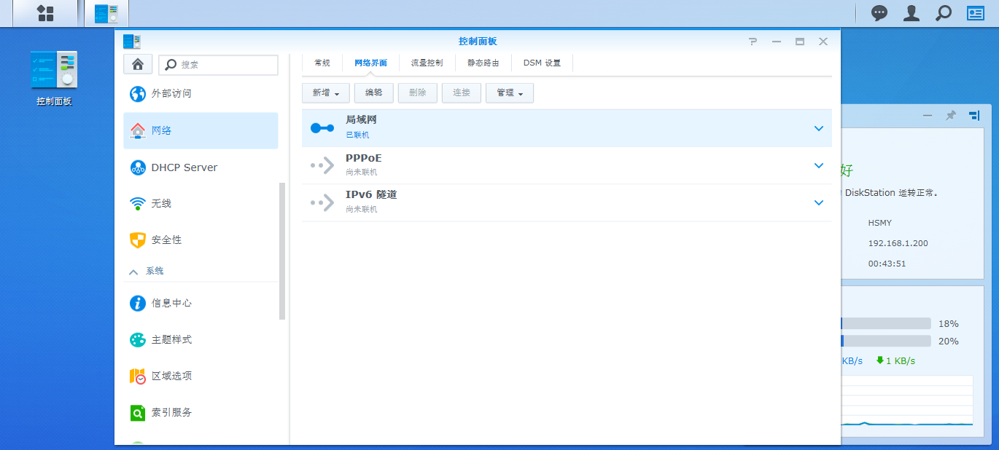The width and height of the screenshot is (999, 450).
Task: Pin the system health widget
Action: coord(950,115)
